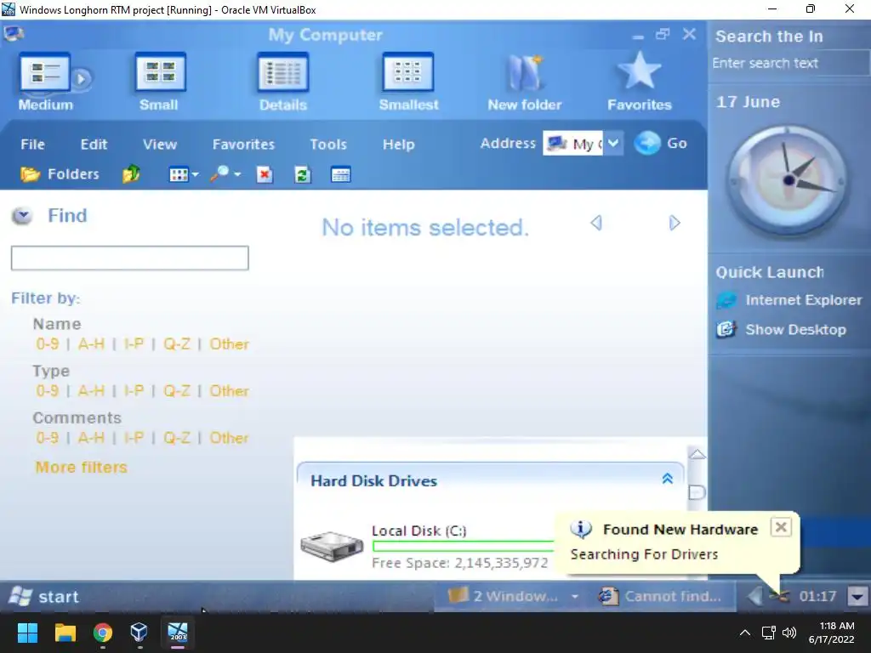Switch to Medium icon view
871x653 pixels.
[x=45, y=82]
